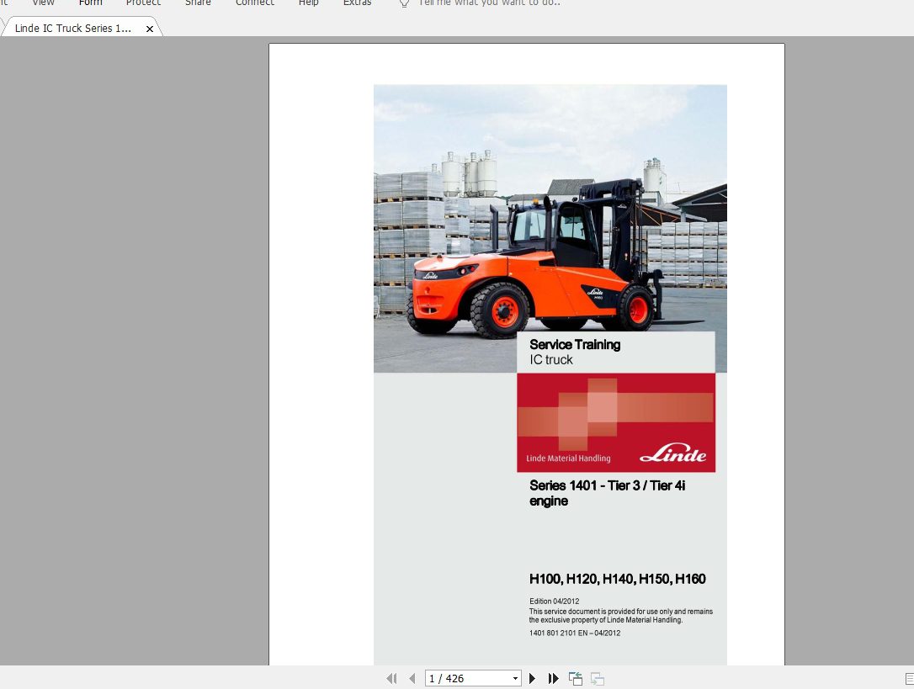This screenshot has width=914, height=689.
Task: Open the Form menu
Action: (x=90, y=3)
